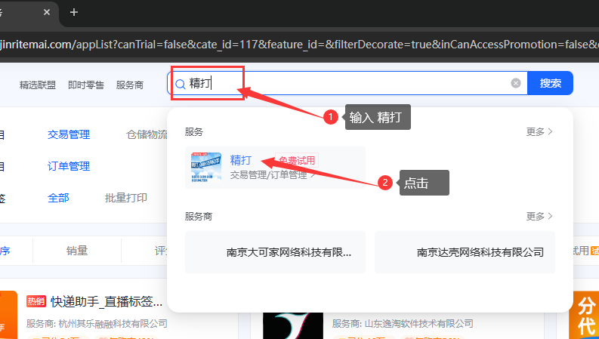Open a new browser tab
The width and height of the screenshot is (599, 339).
point(73,12)
